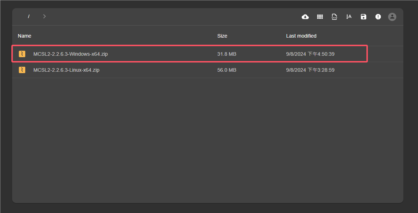Click the octagon exclamation alert icon
Image resolution: width=418 pixels, height=213 pixels.
[x=378, y=17]
